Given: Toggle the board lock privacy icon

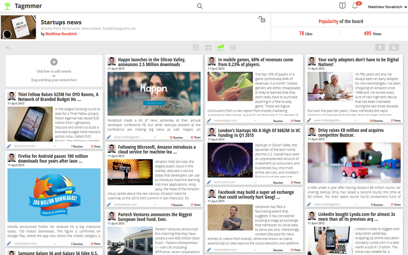Looking at the screenshot, I should (x=262, y=19).
